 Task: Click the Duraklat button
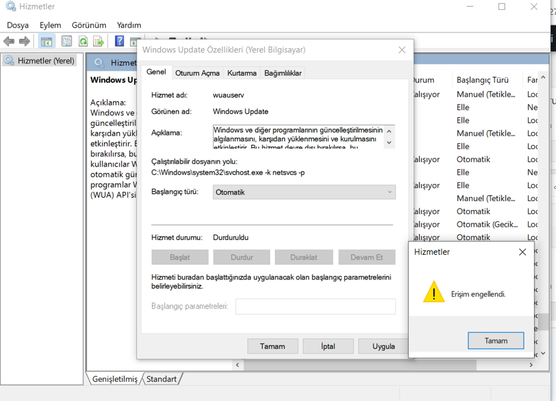[304, 257]
